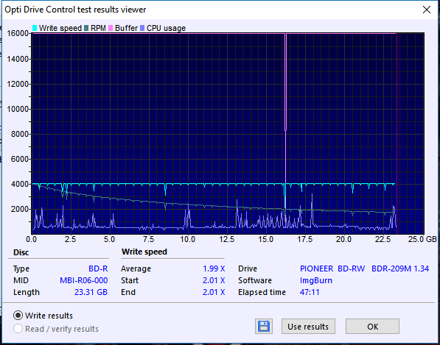Click the MBI-R06-000 MID value

[83, 280]
